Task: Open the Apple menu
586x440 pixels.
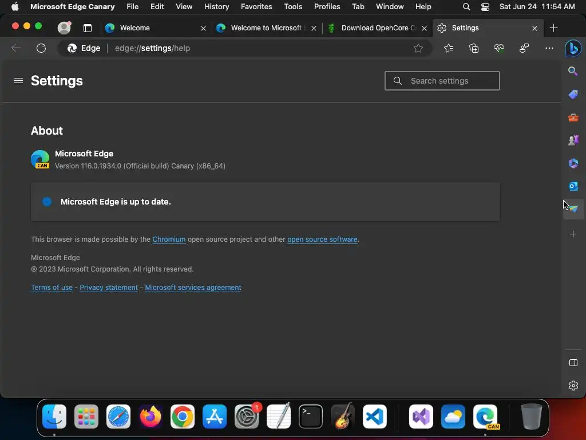Action: coord(15,7)
